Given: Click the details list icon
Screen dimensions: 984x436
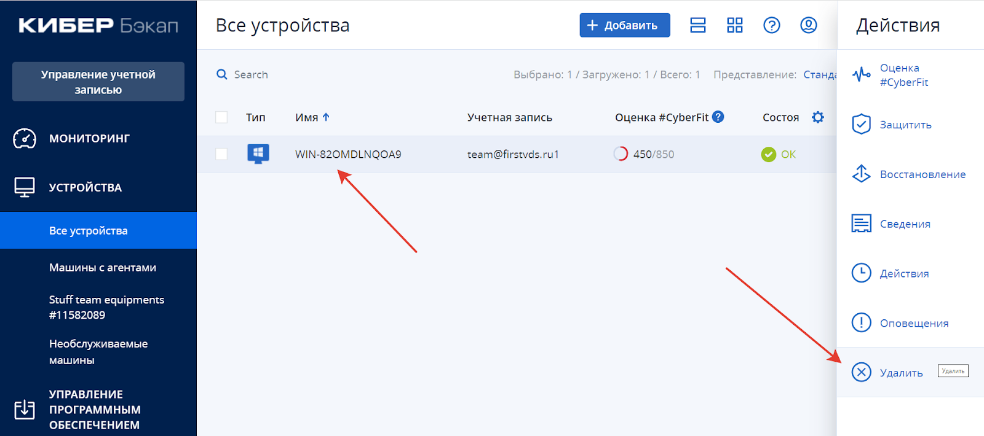Looking at the screenshot, I should pyautogui.click(x=861, y=224).
